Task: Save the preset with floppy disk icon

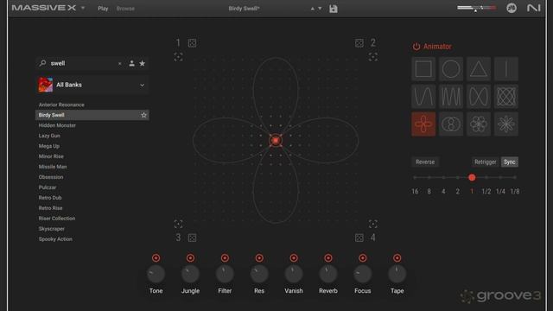Action: [x=334, y=9]
